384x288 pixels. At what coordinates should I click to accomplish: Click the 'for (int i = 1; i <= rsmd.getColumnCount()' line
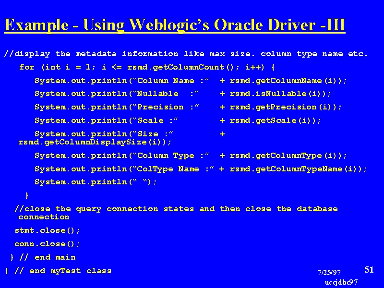(147, 67)
